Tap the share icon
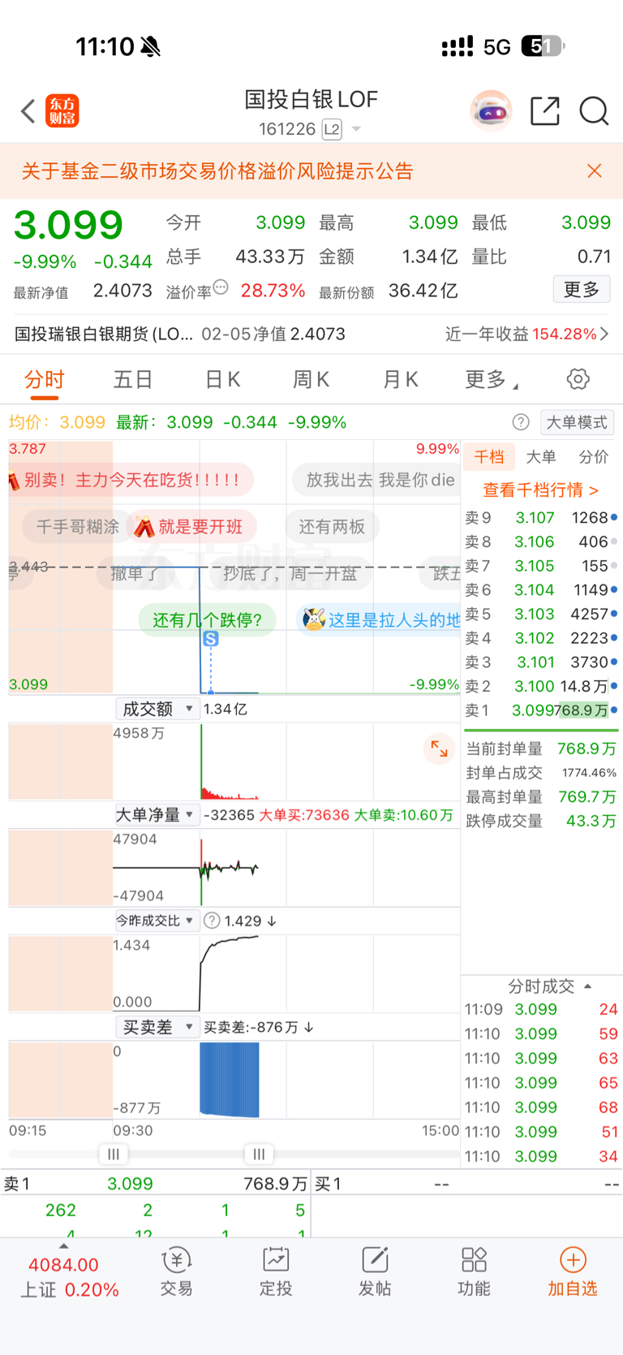The image size is (623, 1355). coord(545,111)
